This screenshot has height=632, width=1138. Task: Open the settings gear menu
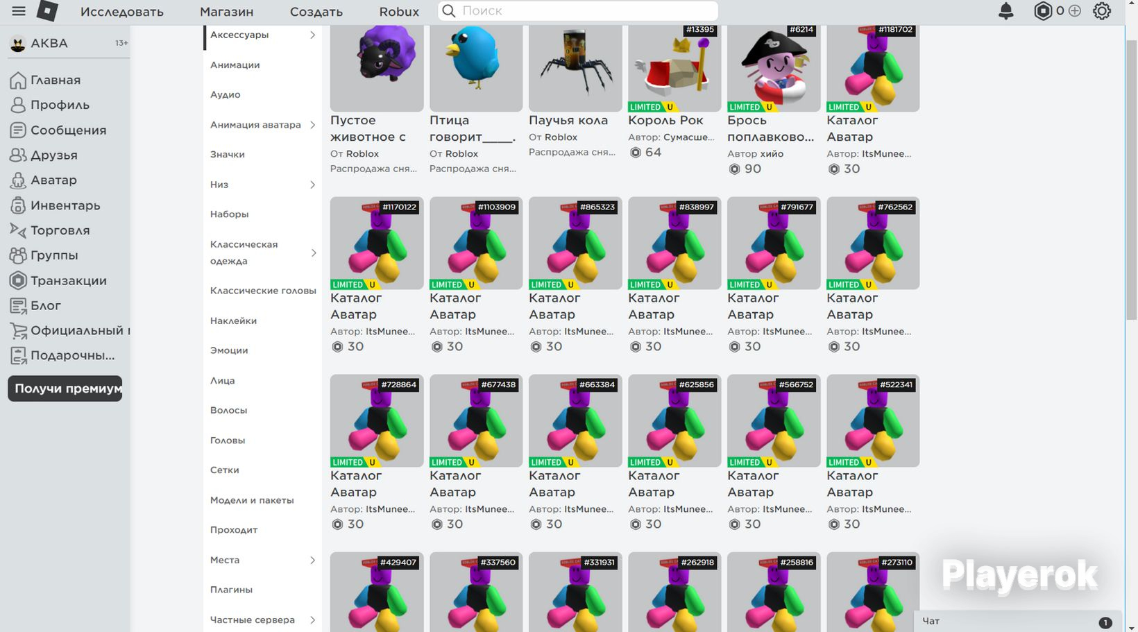tap(1102, 11)
